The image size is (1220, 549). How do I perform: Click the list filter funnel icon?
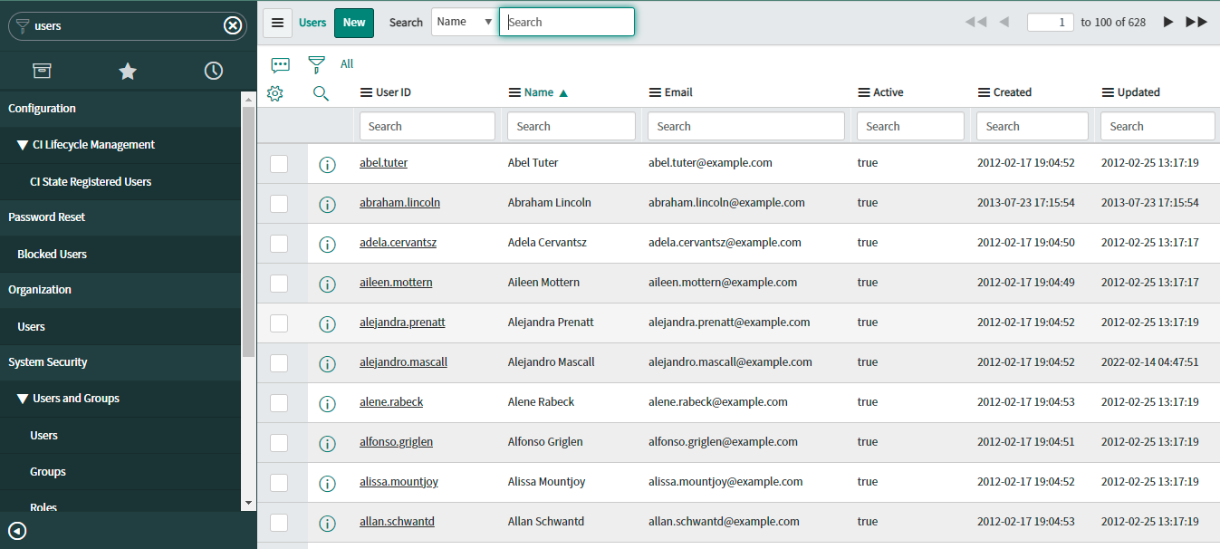click(x=316, y=64)
